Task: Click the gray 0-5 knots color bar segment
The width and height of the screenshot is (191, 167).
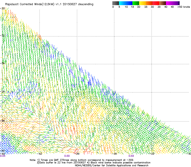Action: [x=116, y=3]
